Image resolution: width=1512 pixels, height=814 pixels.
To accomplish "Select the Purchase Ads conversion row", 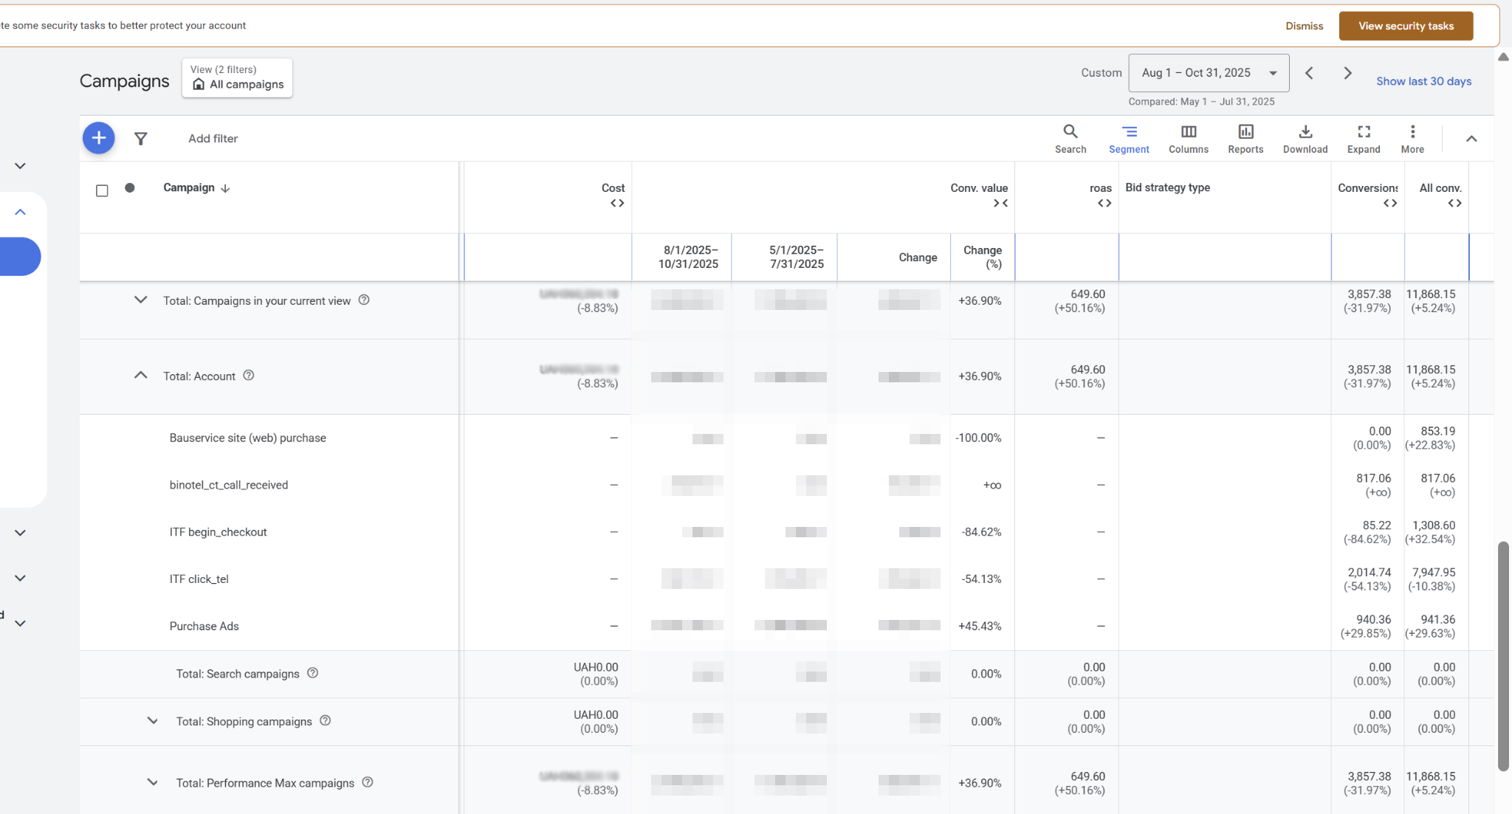I will [204, 626].
